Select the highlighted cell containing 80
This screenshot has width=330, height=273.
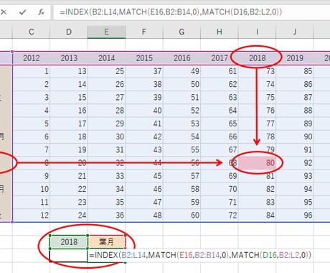[257, 163]
